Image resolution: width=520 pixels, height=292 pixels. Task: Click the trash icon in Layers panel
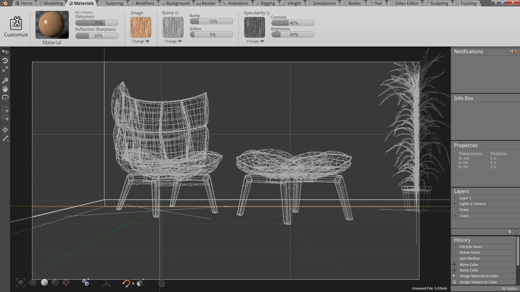516,232
